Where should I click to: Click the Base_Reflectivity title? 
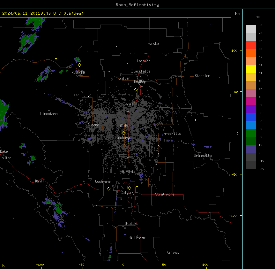pyautogui.click(x=137, y=5)
